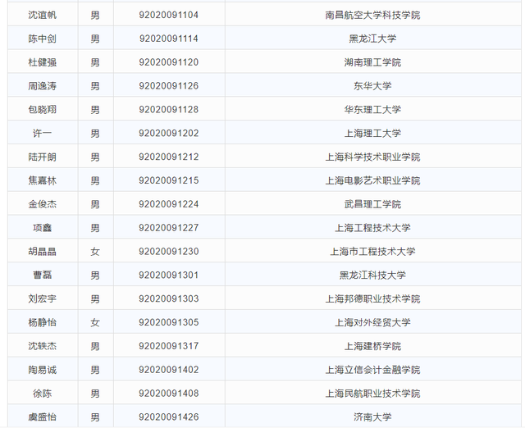This screenshot has height=428, width=525.
Task: Select name cell 徐陈
Action: click(43, 394)
